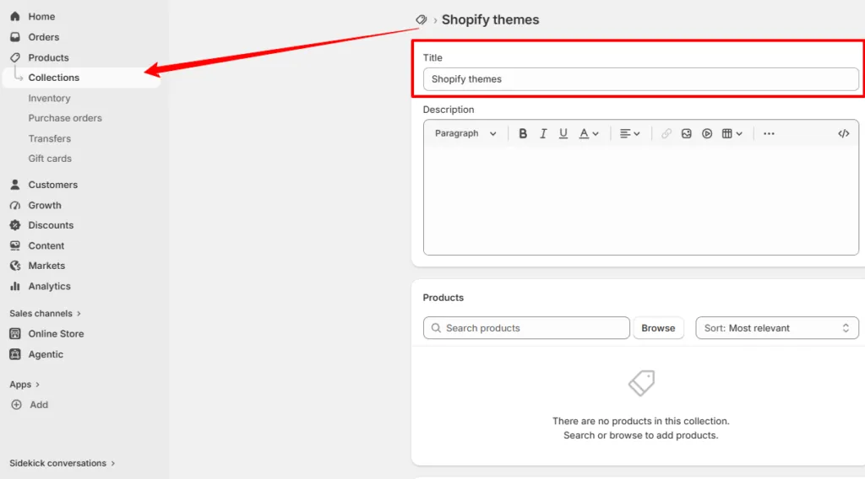Viewport: 865px width, 479px height.
Task: Open text alignment dropdown
Action: [x=629, y=133]
